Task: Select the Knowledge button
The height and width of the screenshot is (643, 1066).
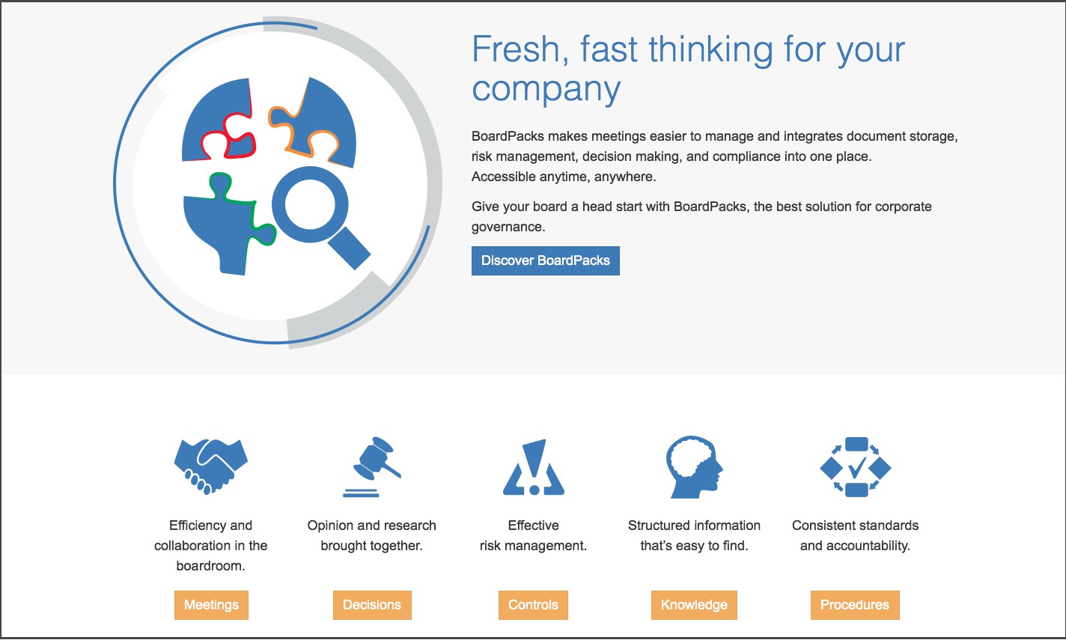Action: pyautogui.click(x=694, y=605)
